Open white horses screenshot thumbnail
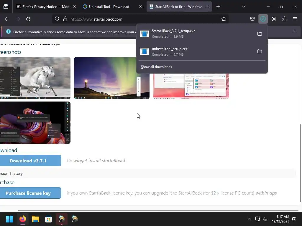 tap(35, 78)
